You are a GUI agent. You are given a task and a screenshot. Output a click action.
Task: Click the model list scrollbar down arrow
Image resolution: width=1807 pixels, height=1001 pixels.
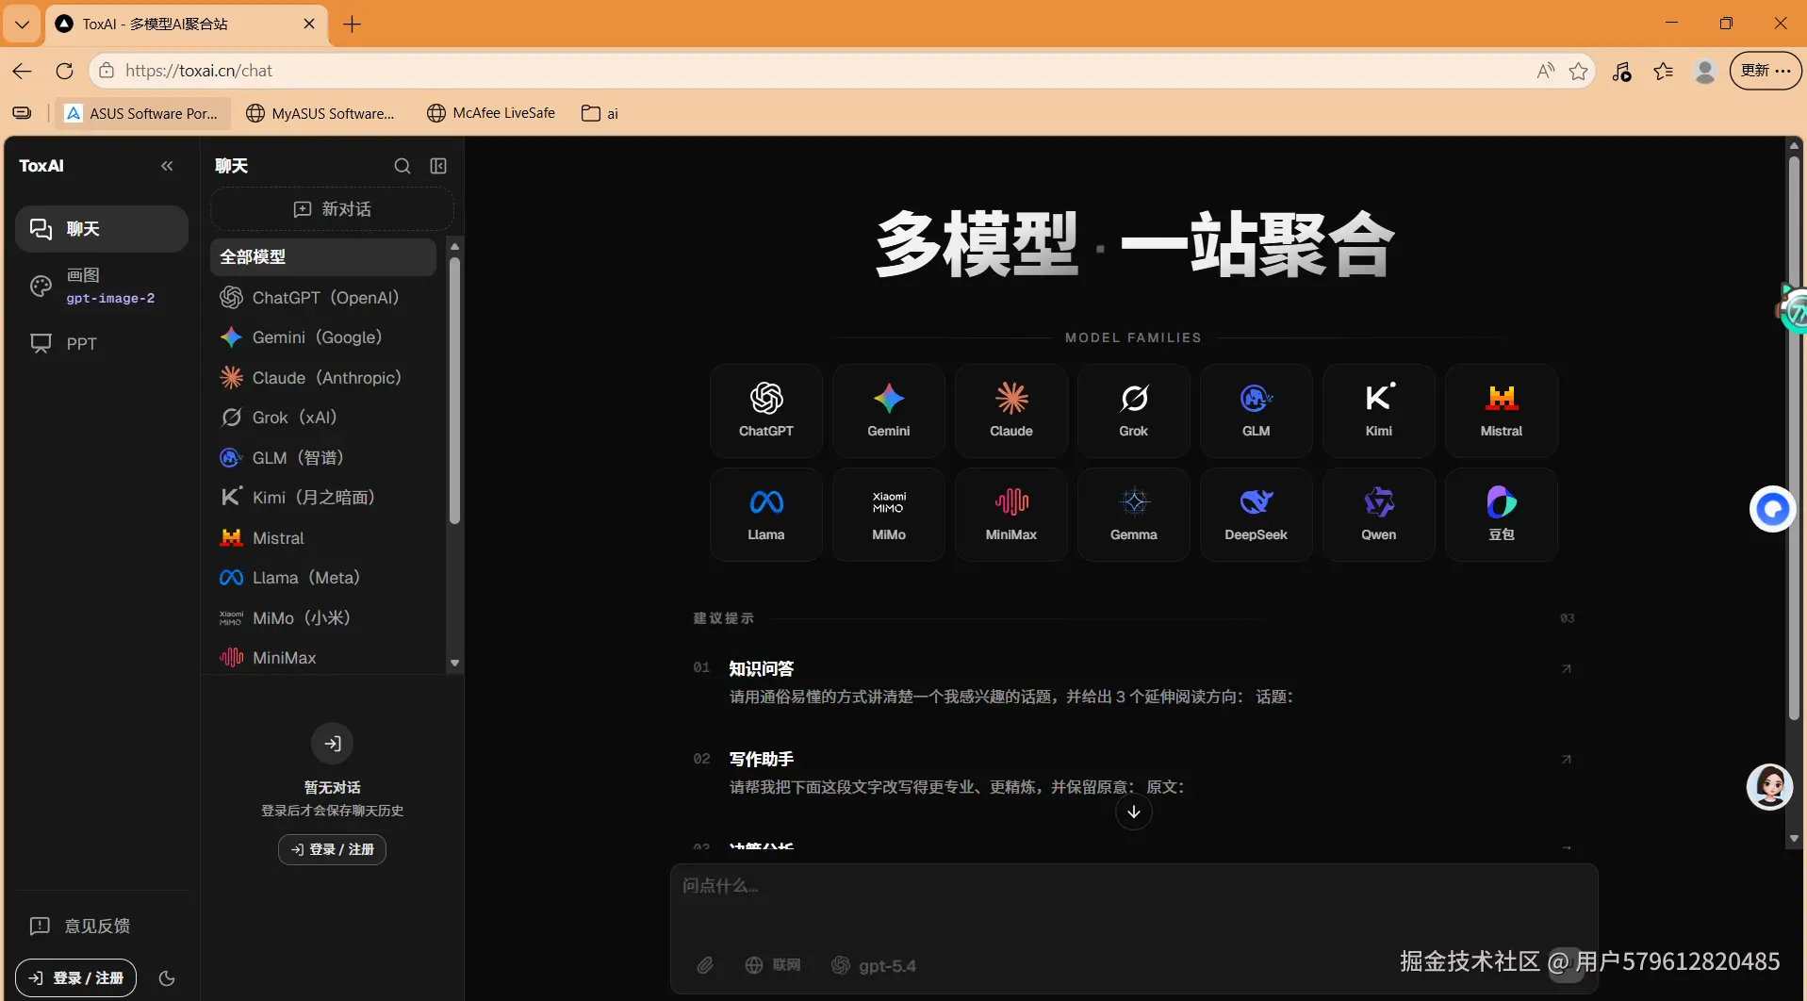(455, 664)
